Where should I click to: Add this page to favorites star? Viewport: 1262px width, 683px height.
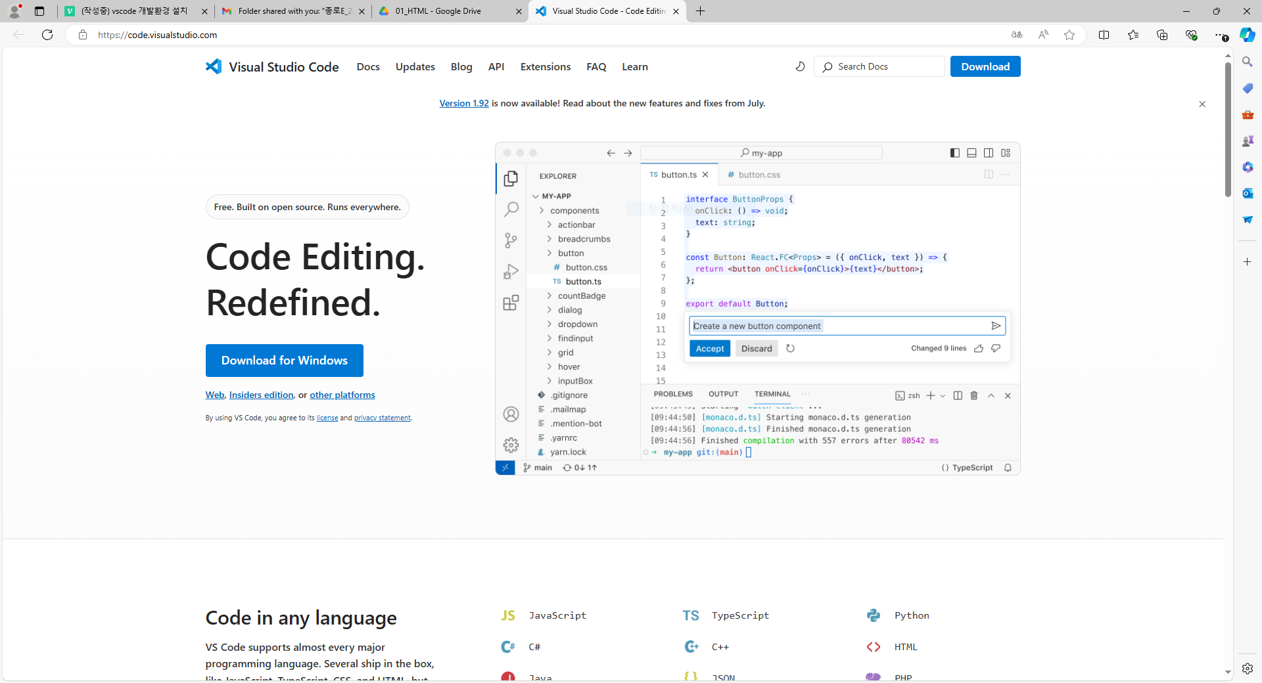(x=1069, y=35)
